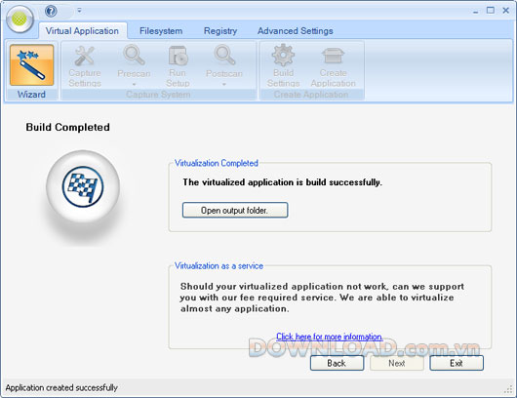Image resolution: width=517 pixels, height=398 pixels.
Task: Click the round application orb button
Action: (20, 19)
